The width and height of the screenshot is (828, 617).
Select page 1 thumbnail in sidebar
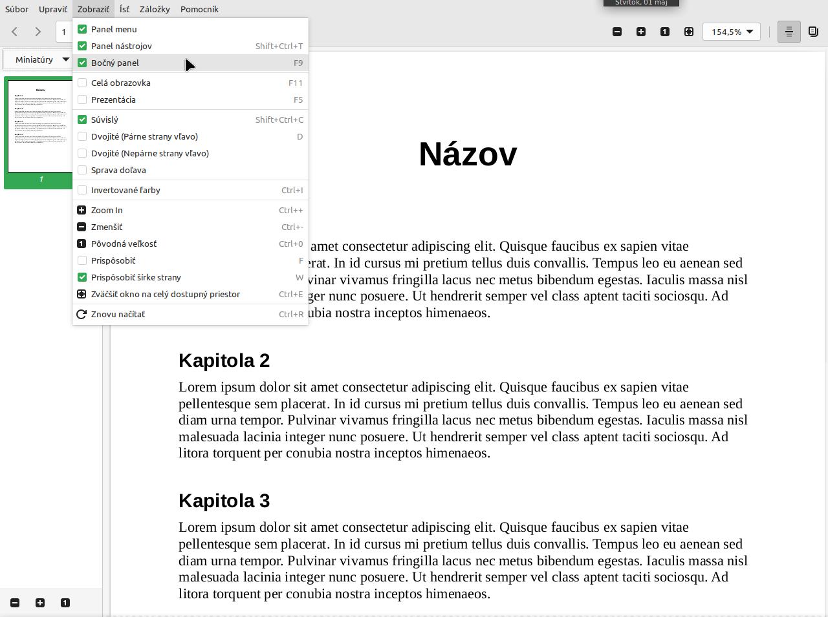(x=40, y=132)
